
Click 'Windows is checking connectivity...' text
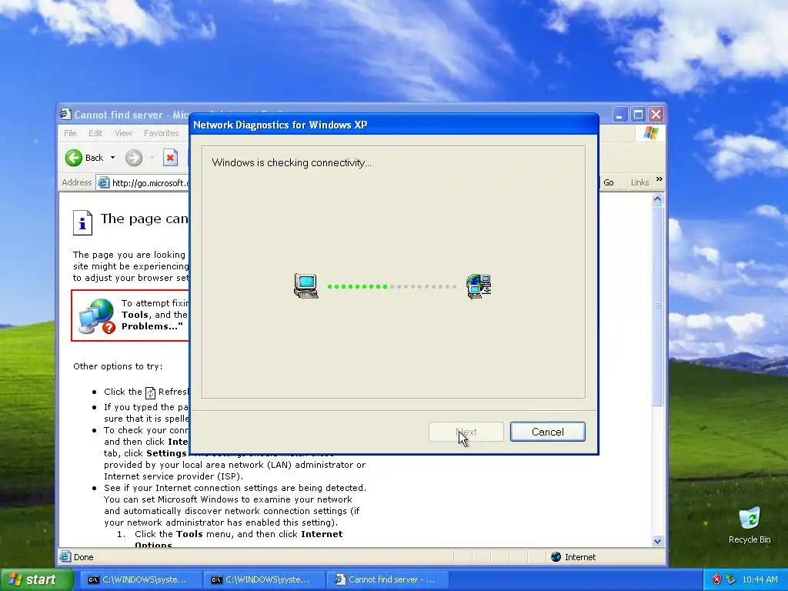(x=292, y=163)
